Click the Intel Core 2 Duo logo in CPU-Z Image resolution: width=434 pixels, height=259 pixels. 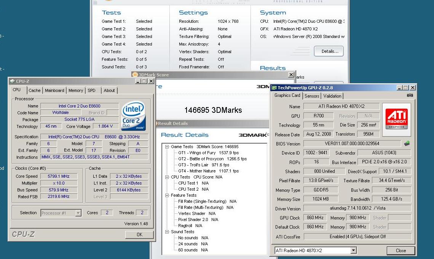click(134, 116)
